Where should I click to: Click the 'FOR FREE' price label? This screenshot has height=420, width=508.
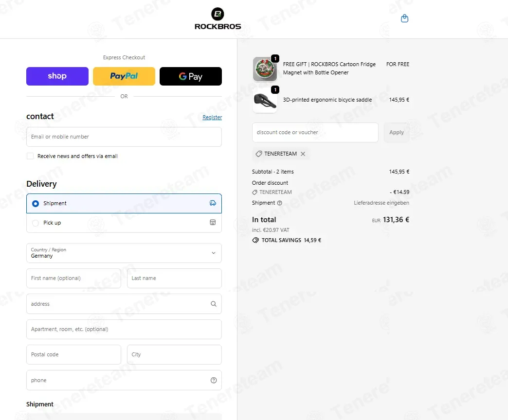pyautogui.click(x=398, y=64)
